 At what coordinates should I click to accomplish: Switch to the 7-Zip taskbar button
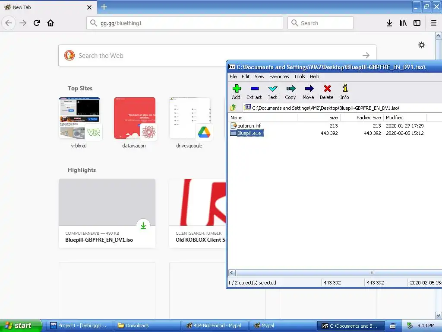(x=351, y=326)
